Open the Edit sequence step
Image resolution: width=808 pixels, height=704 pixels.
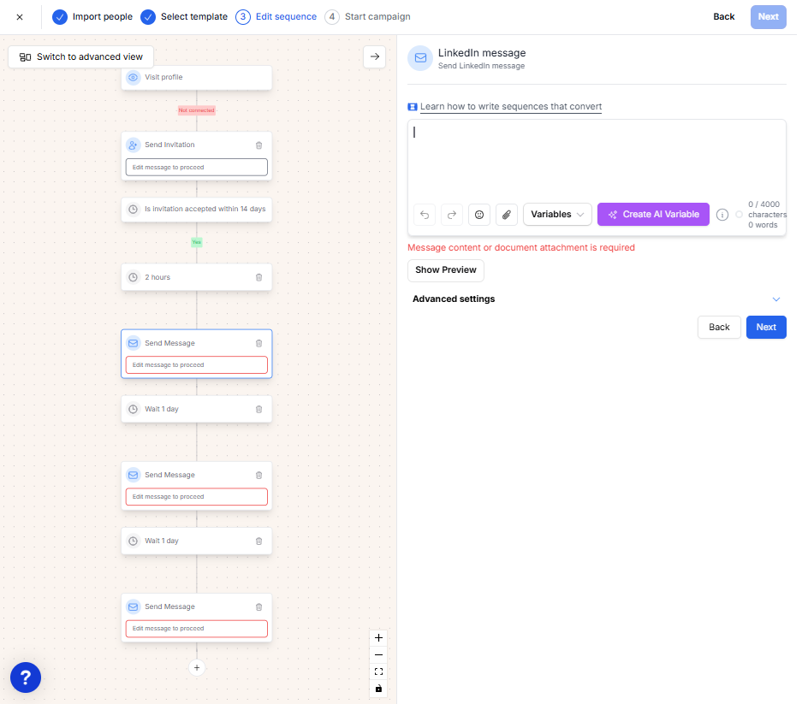pyautogui.click(x=276, y=17)
